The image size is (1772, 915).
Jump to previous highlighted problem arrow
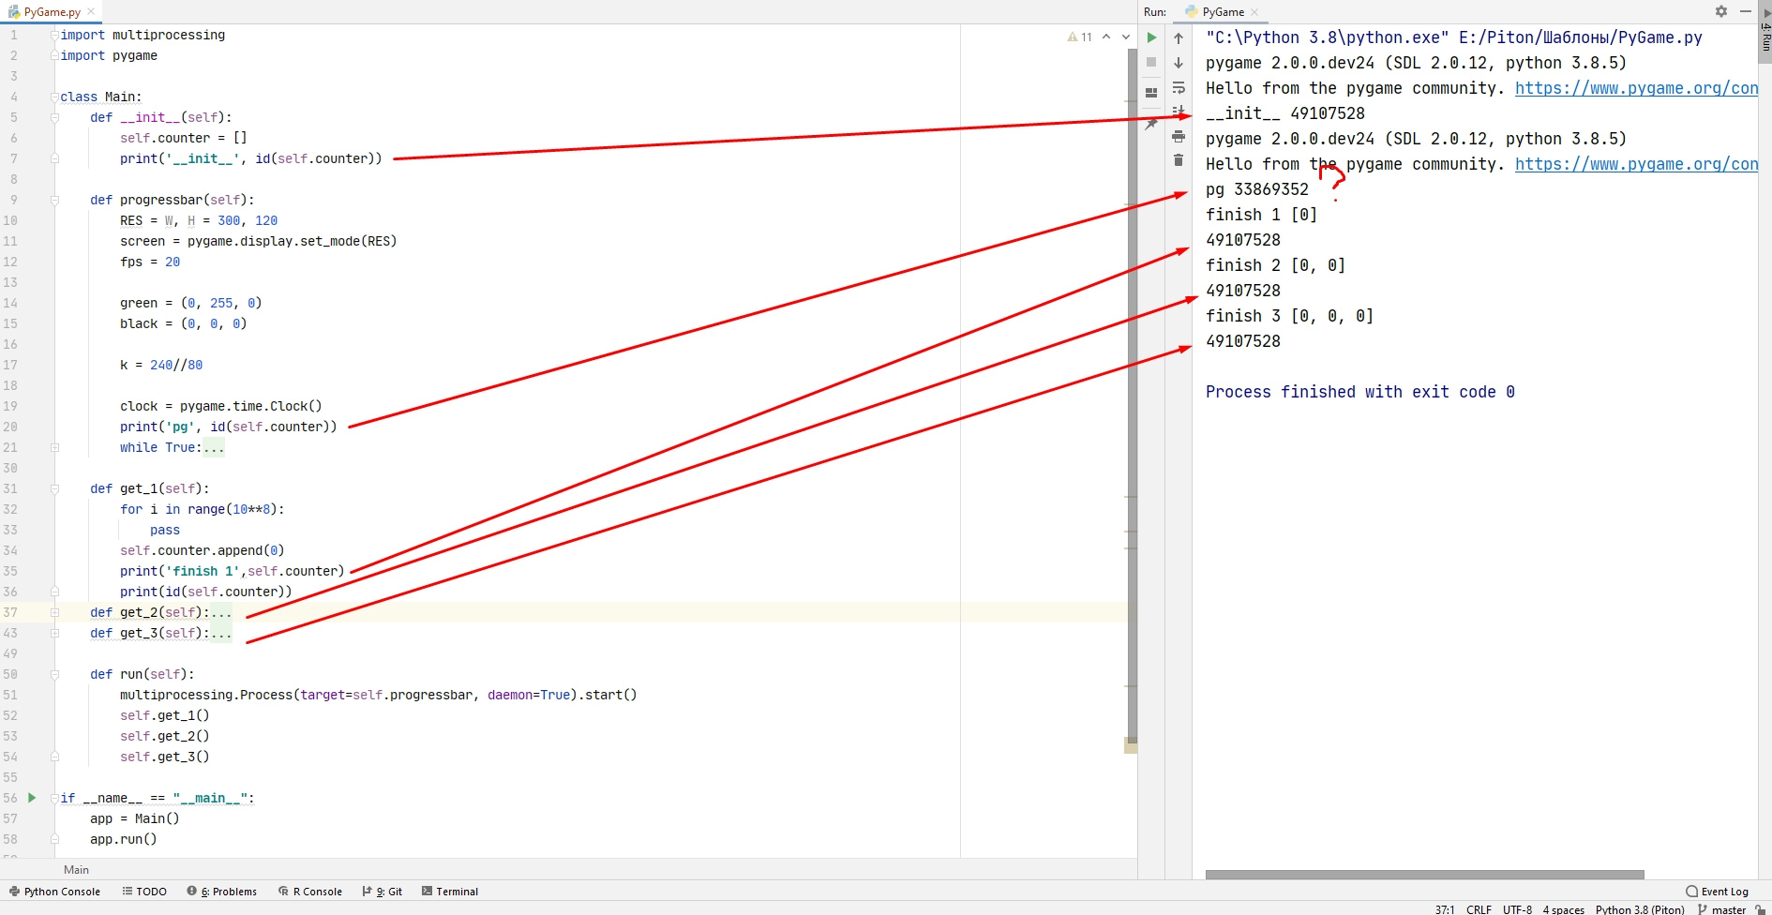1106,37
